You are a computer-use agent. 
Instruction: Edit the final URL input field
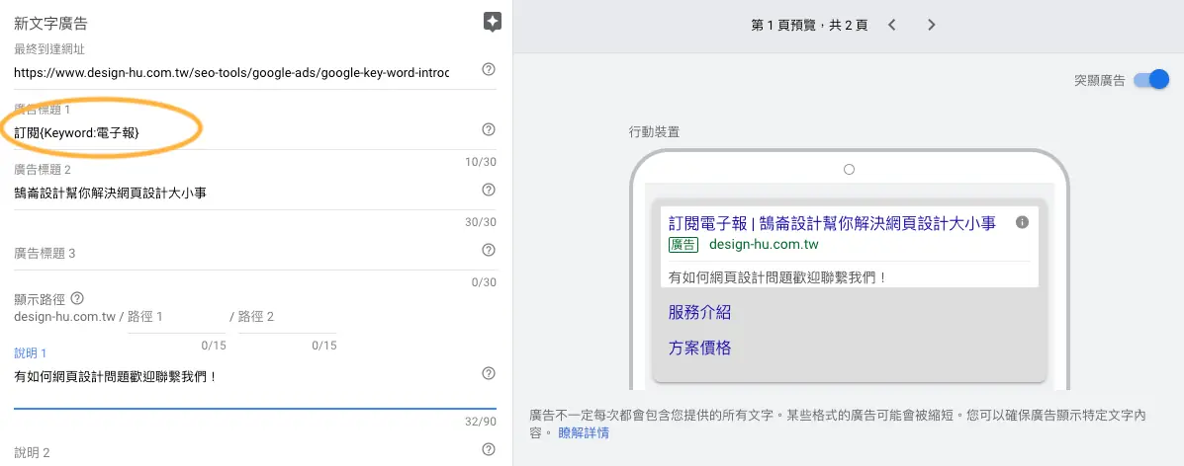point(231,73)
